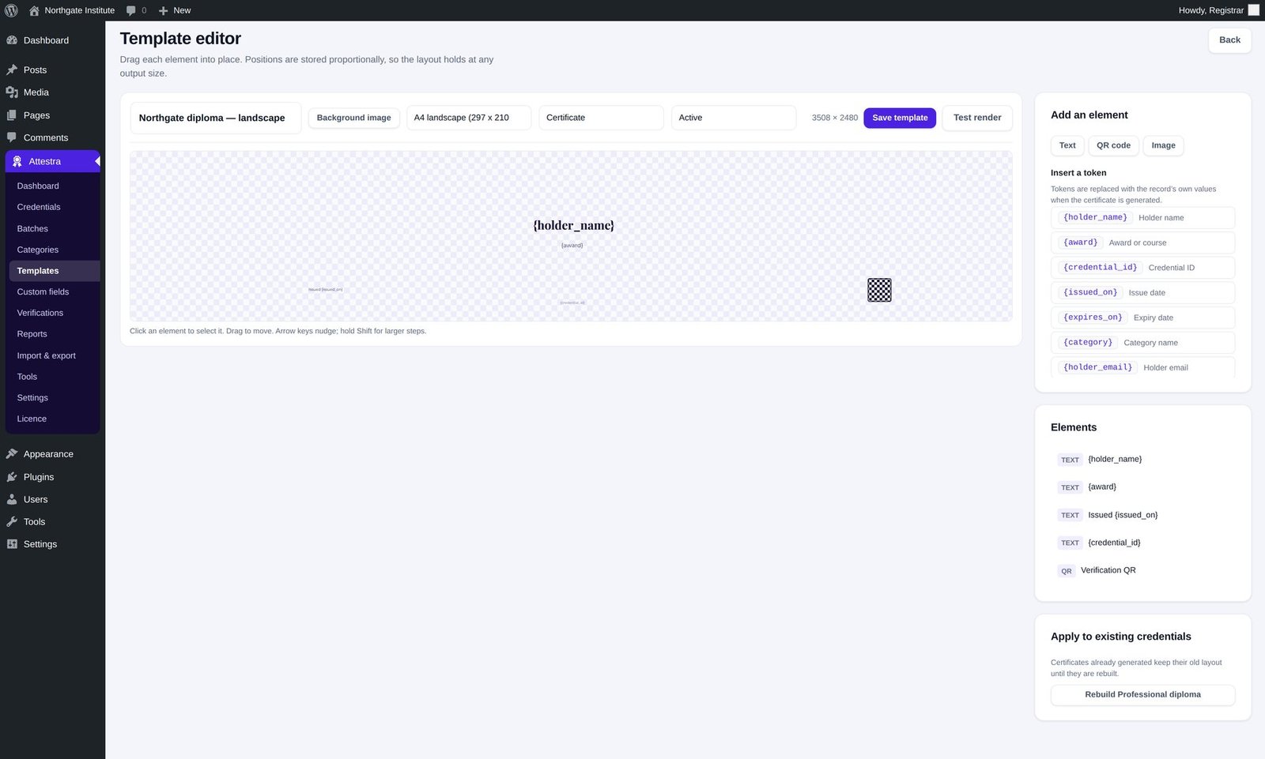This screenshot has width=1265, height=759.
Task: Select Issued {issued_on} text on the canvas
Action: [x=325, y=290]
